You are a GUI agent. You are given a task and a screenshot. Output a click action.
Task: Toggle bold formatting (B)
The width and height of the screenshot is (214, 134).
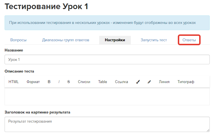coord(49,82)
